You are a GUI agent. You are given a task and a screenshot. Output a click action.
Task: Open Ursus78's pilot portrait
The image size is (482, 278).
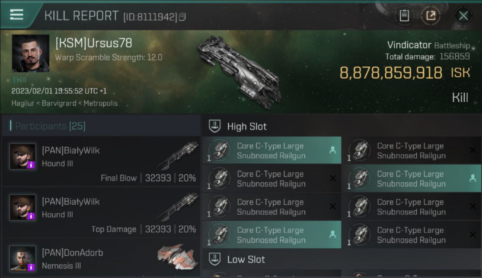pos(30,53)
